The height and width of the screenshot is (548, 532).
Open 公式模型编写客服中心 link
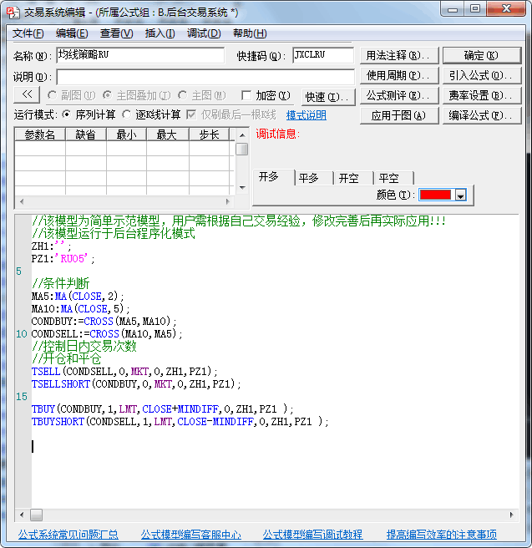190,535
